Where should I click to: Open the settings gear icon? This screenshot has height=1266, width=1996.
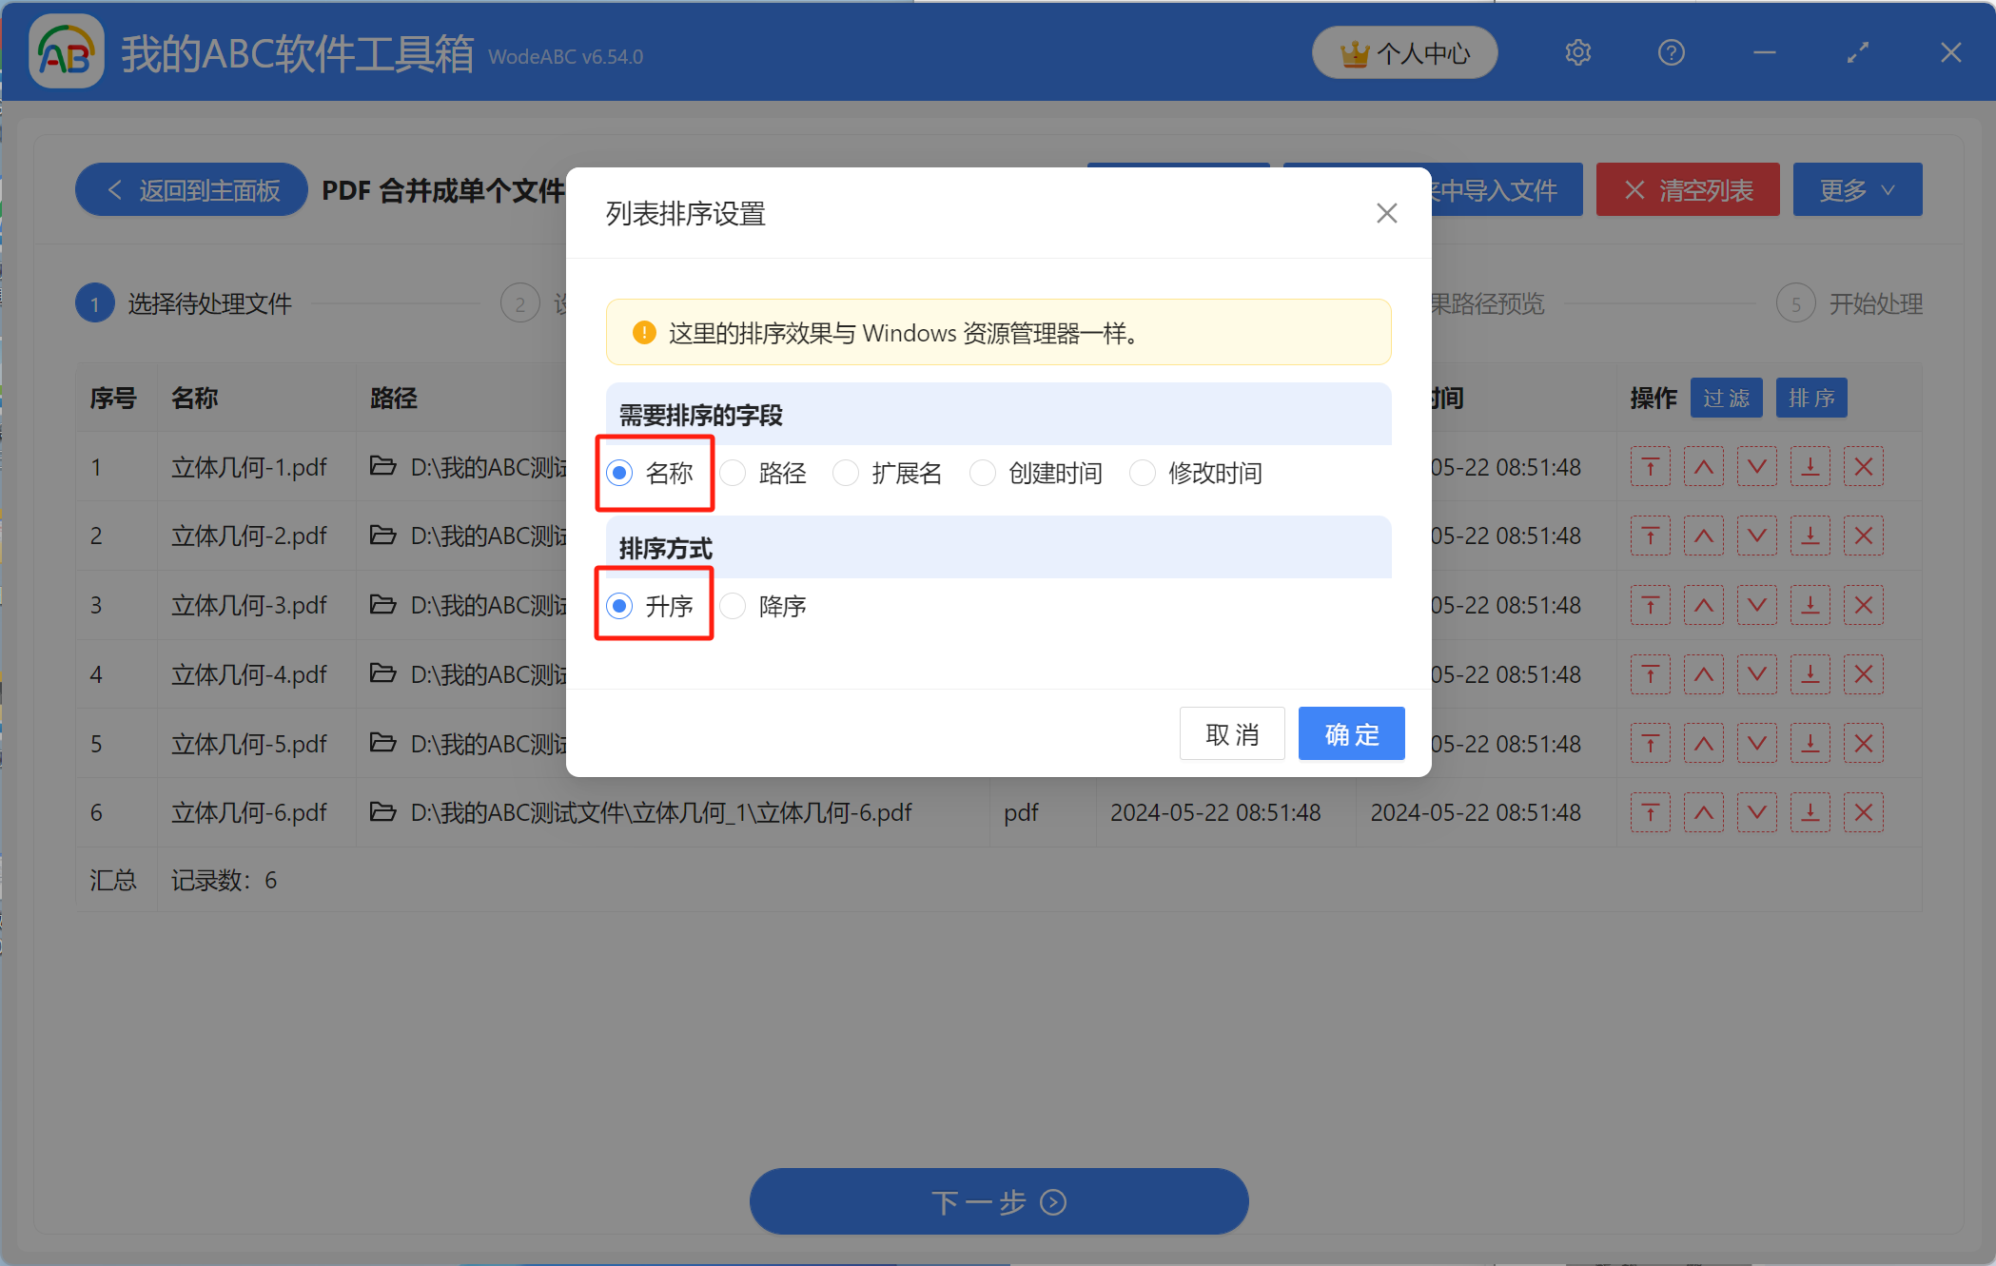click(1577, 52)
